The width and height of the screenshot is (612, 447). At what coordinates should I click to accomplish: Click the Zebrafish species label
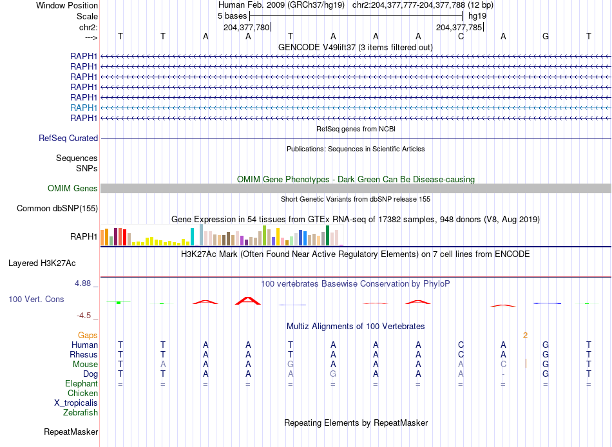[81, 413]
